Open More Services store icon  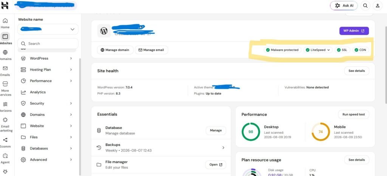[5, 84]
